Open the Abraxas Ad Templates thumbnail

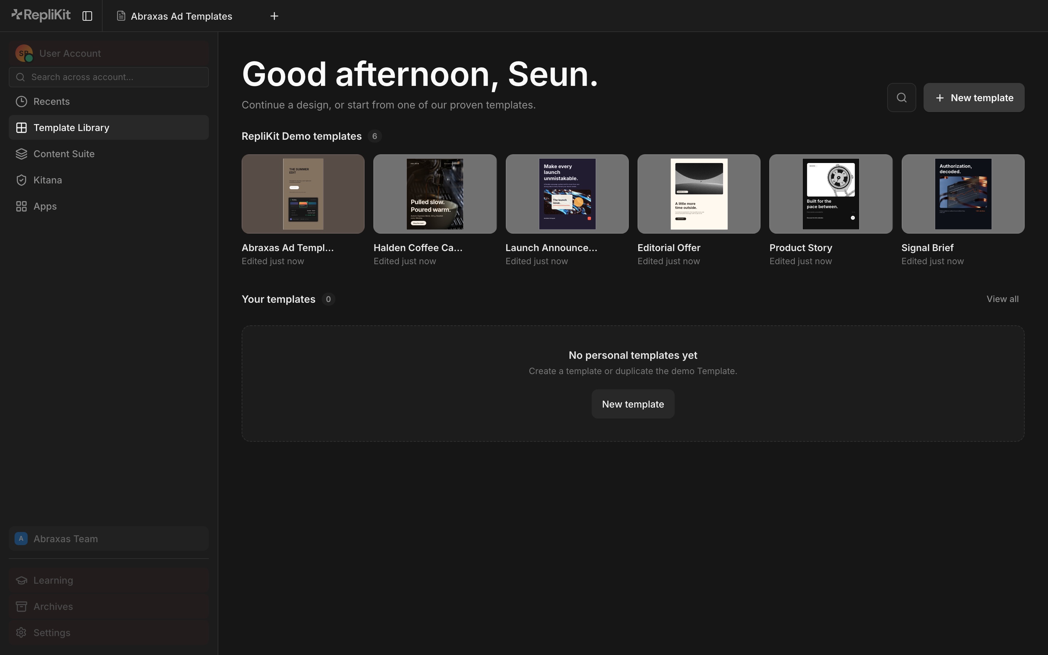coord(303,194)
